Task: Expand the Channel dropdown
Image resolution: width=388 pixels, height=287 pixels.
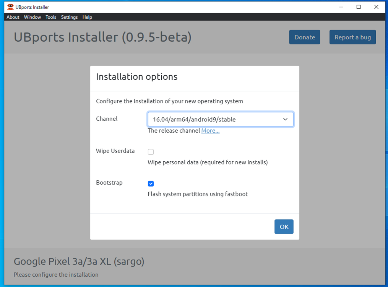Action: pyautogui.click(x=221, y=119)
